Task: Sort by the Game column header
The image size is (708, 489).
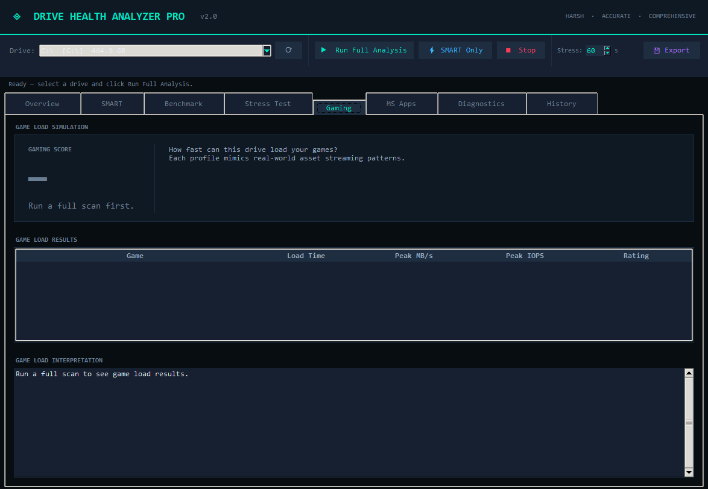Action: pos(135,256)
